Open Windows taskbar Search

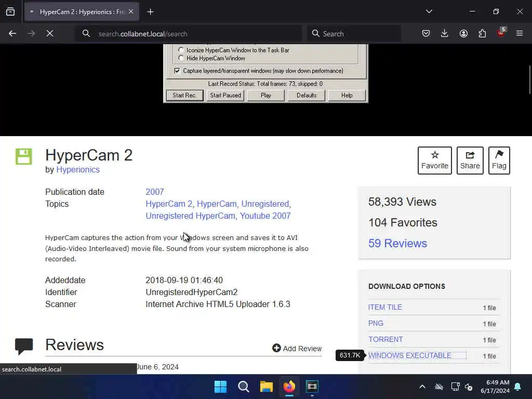pyautogui.click(x=243, y=387)
